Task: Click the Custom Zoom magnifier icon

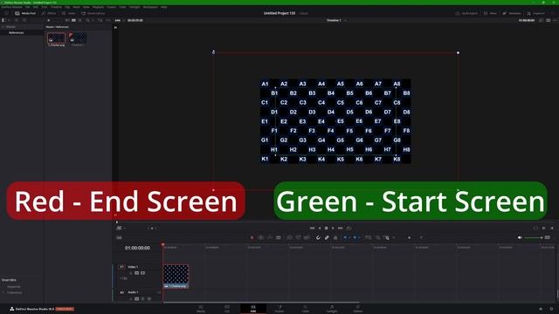Action: (x=386, y=237)
